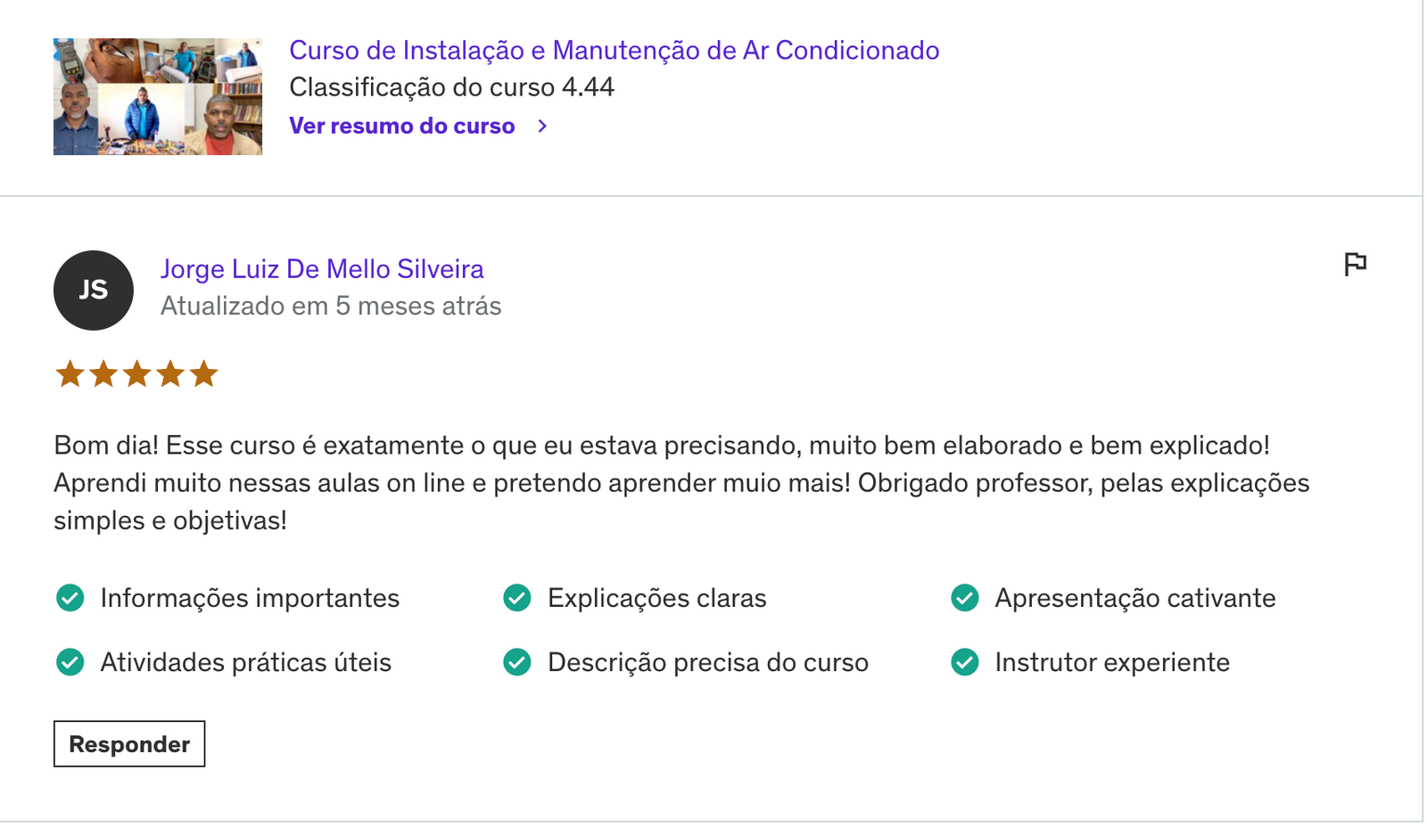This screenshot has width=1427, height=828.
Task: Click checkmark icon beside Apresentação cativante
Action: [x=965, y=598]
